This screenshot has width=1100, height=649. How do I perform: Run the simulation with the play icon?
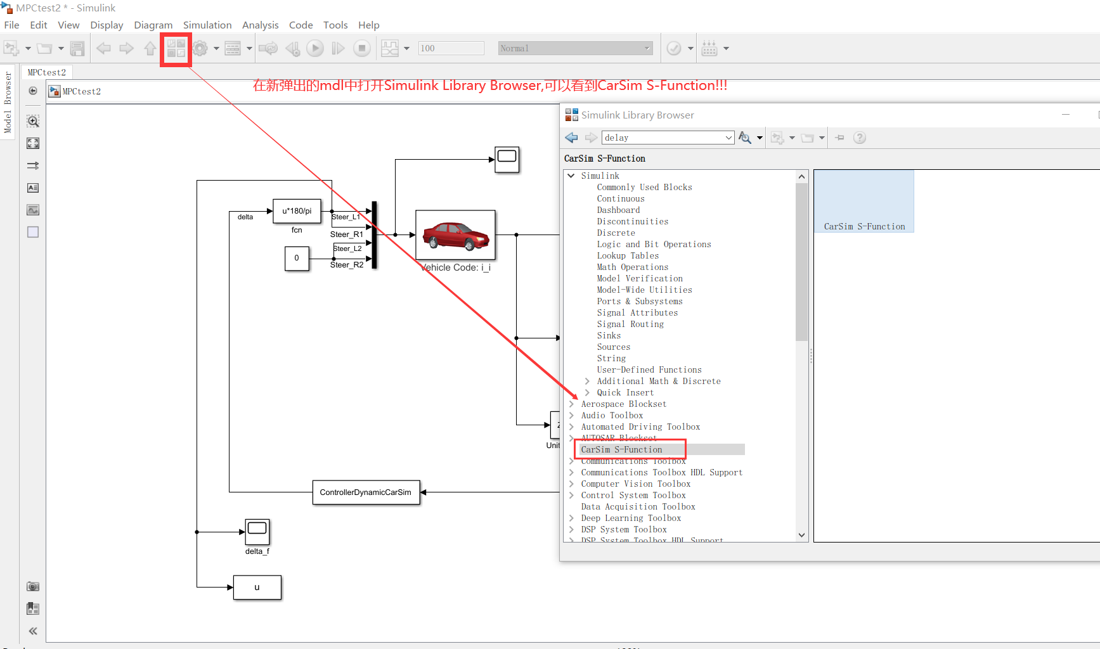(315, 48)
